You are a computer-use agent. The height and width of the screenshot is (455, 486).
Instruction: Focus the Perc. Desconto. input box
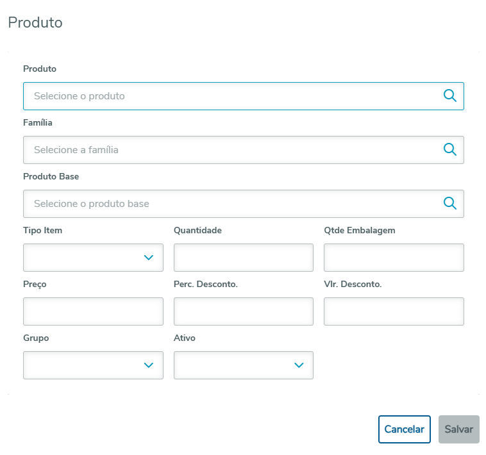point(243,311)
